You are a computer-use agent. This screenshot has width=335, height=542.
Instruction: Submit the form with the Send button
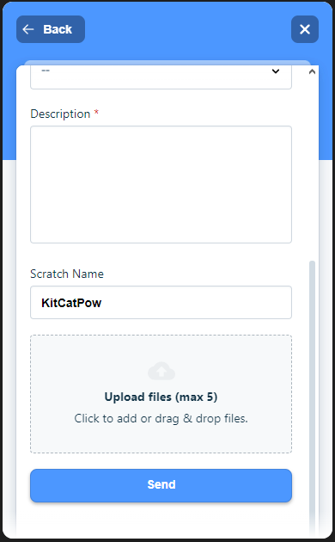click(x=161, y=485)
